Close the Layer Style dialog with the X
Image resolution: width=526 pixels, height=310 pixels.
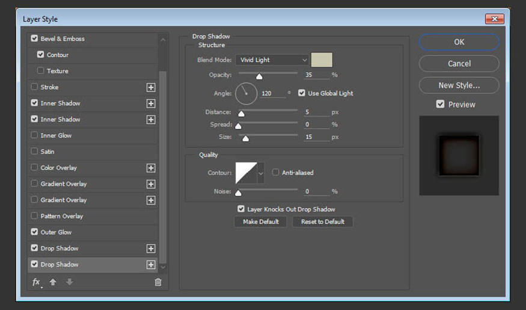point(495,19)
